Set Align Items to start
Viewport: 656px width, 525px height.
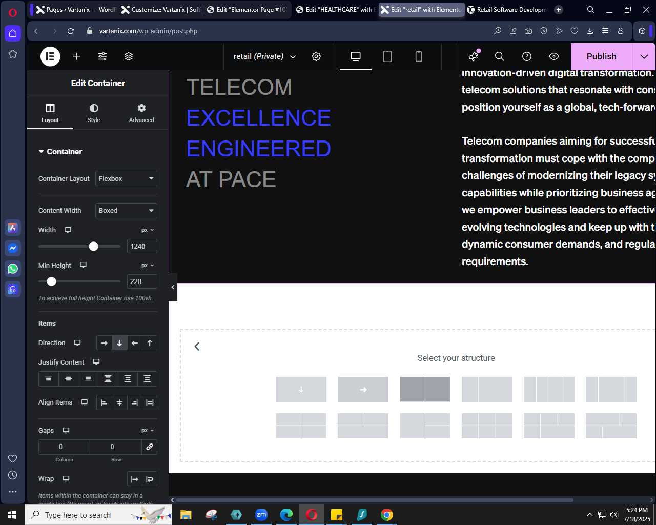pyautogui.click(x=104, y=402)
